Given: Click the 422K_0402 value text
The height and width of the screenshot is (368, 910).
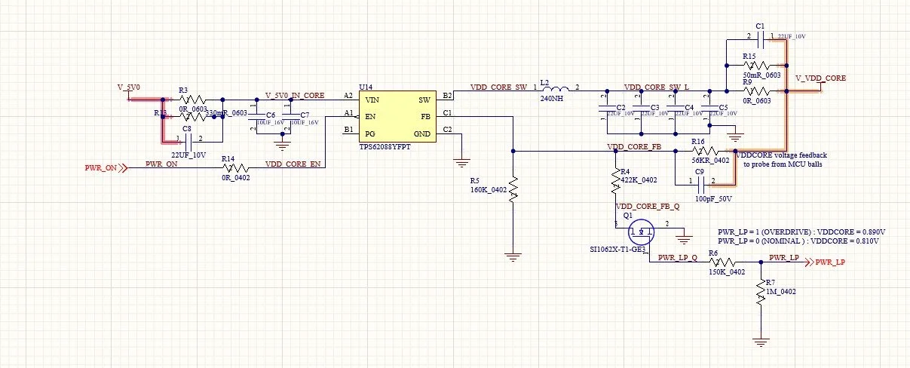Looking at the screenshot, I should (x=639, y=180).
